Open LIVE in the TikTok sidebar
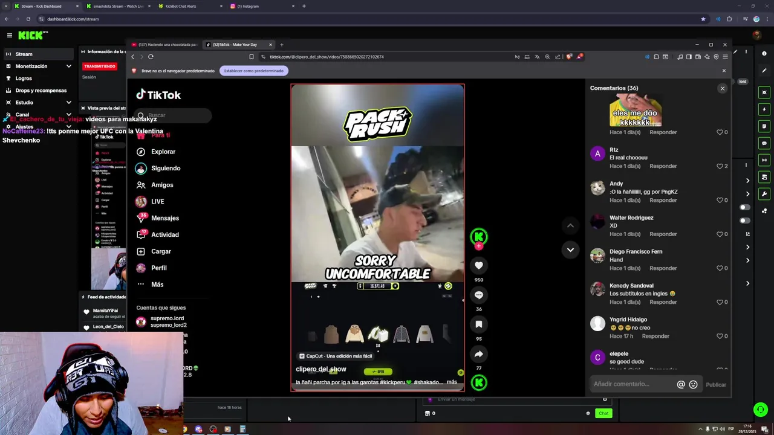The height and width of the screenshot is (435, 774). (x=150, y=201)
